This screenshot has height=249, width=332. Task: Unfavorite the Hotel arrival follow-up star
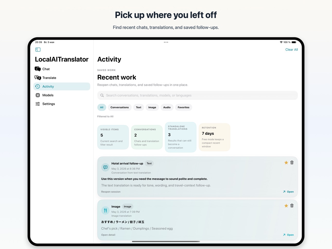[x=286, y=163]
